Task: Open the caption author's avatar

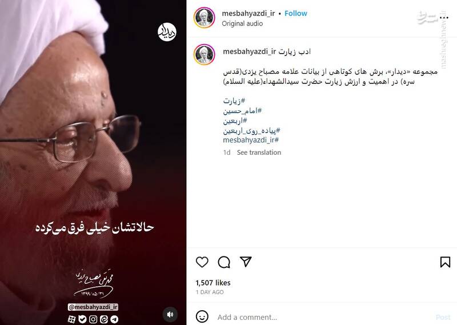Action: coord(205,54)
